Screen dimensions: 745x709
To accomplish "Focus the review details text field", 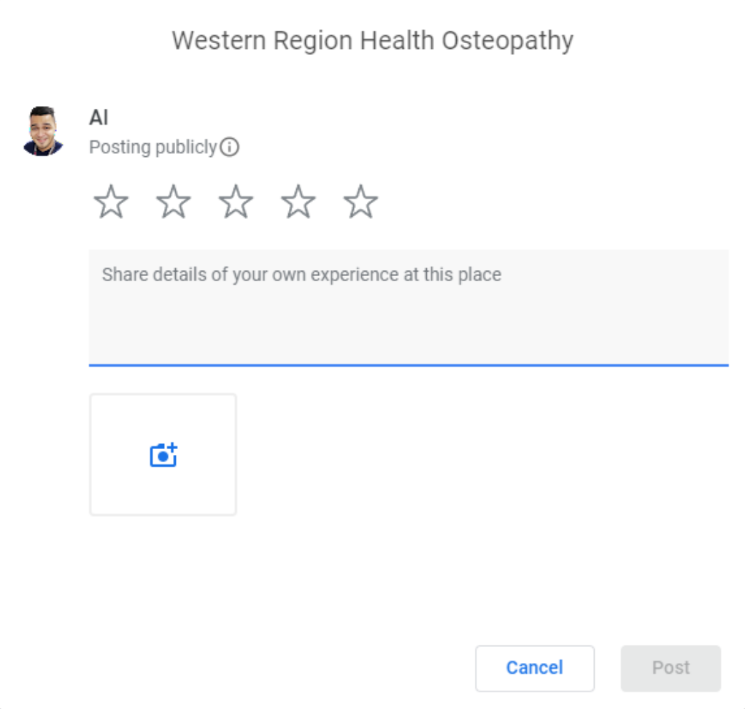I will click(408, 307).
